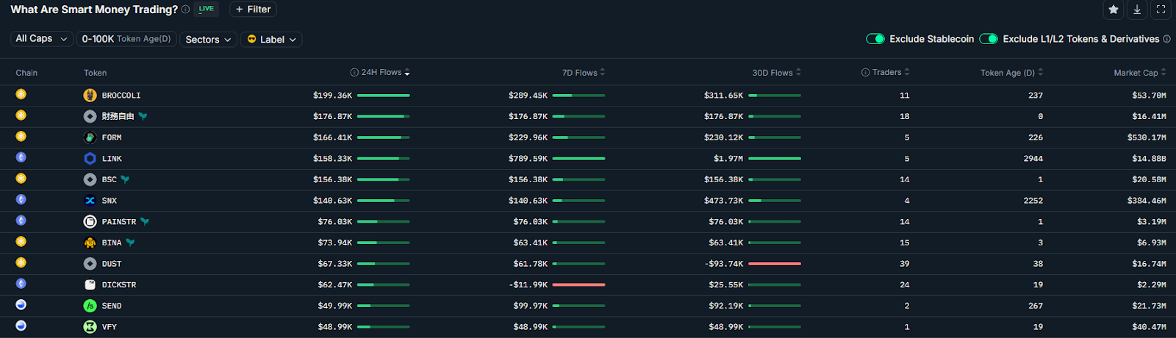Click the info icon next to Derivatives
1176x338 pixels.
1166,39
